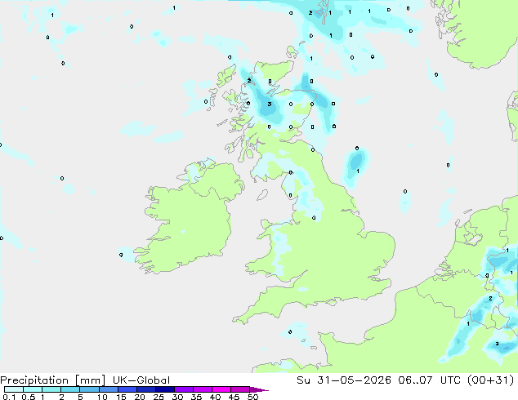The height and width of the screenshot is (400, 518).
Task: Click the over-50 mm legend arrow tip
Action: [259, 389]
